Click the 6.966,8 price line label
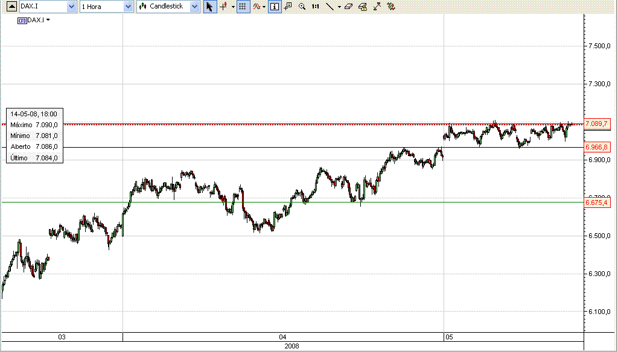 597,147
